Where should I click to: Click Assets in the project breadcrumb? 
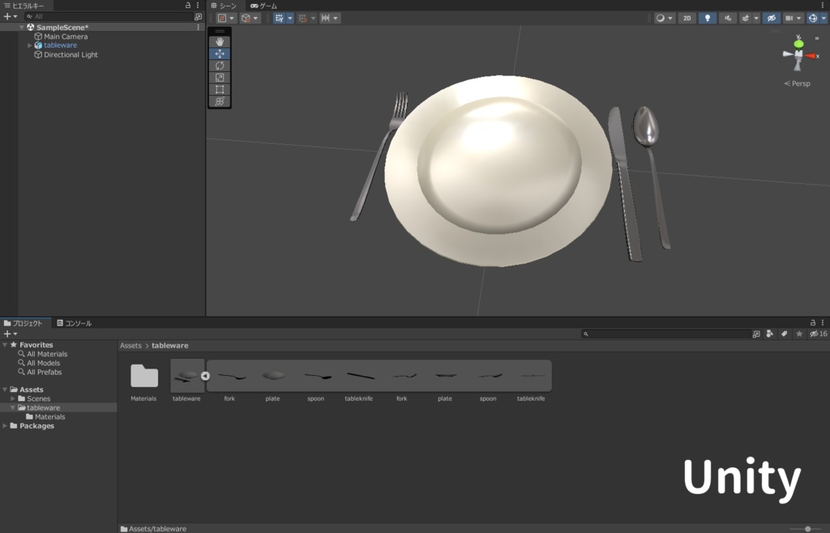click(129, 345)
